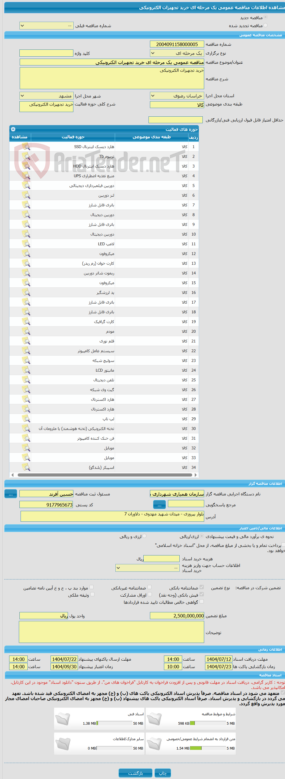Open view icon for row 12 microphone
285x779 pixels.
click(x=26, y=253)
